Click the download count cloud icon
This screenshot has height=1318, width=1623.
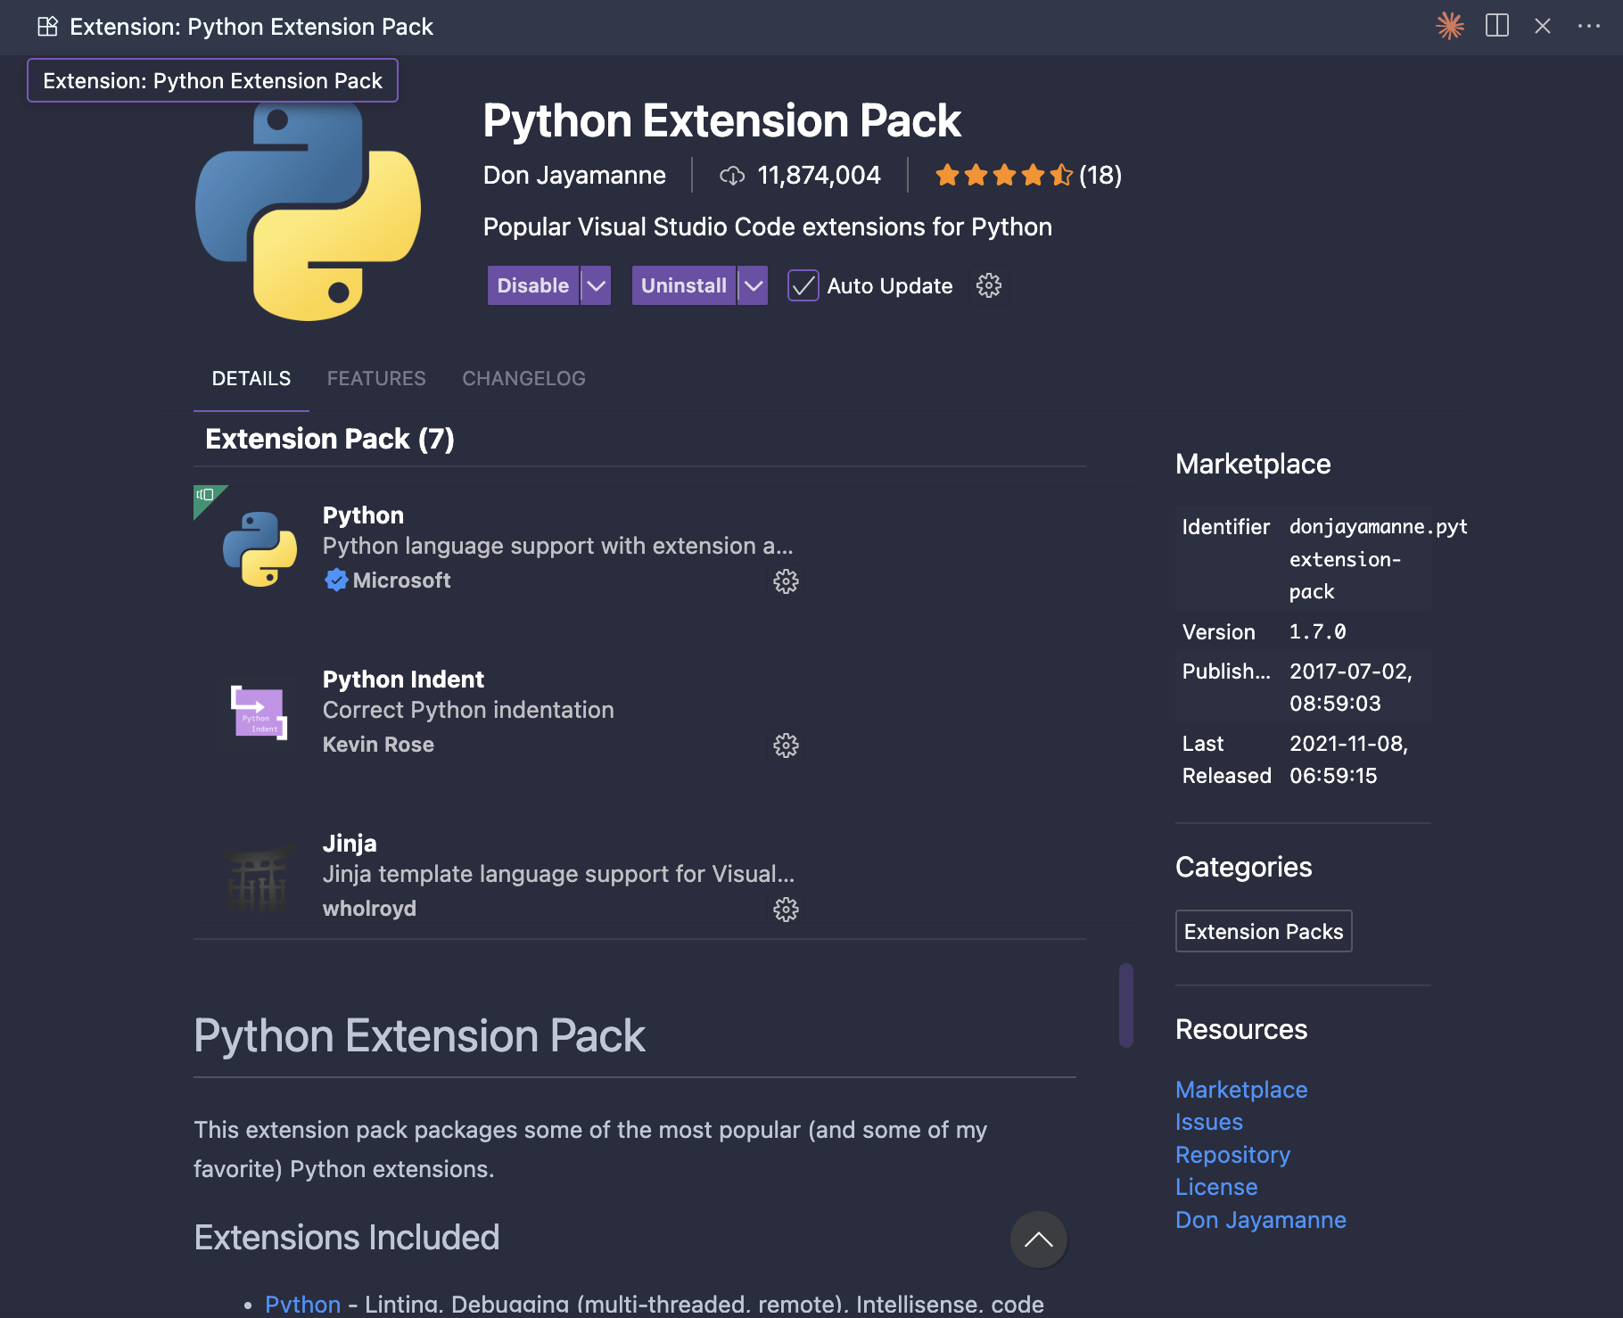pos(731,175)
